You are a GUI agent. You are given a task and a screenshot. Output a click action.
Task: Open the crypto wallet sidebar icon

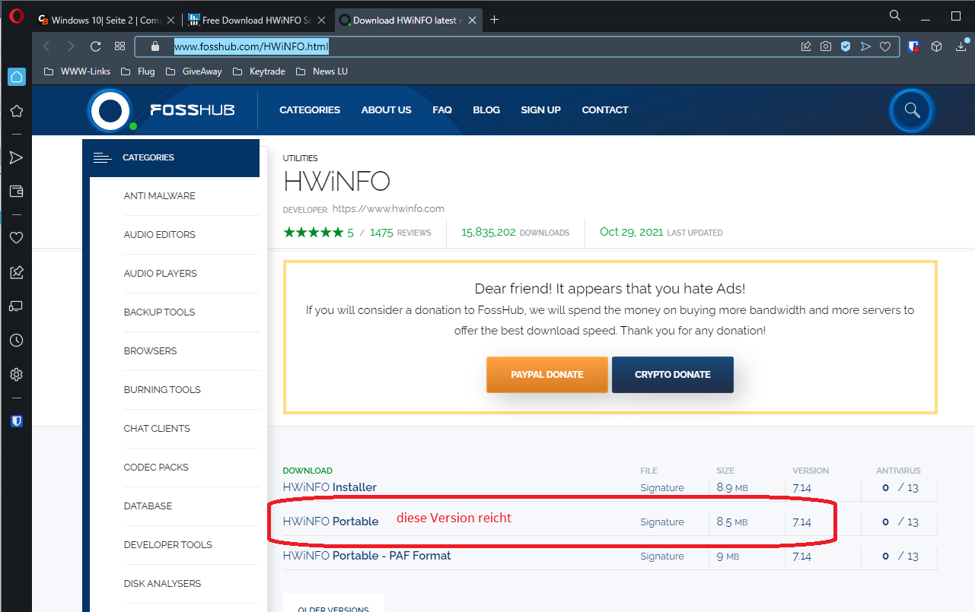pyautogui.click(x=16, y=191)
